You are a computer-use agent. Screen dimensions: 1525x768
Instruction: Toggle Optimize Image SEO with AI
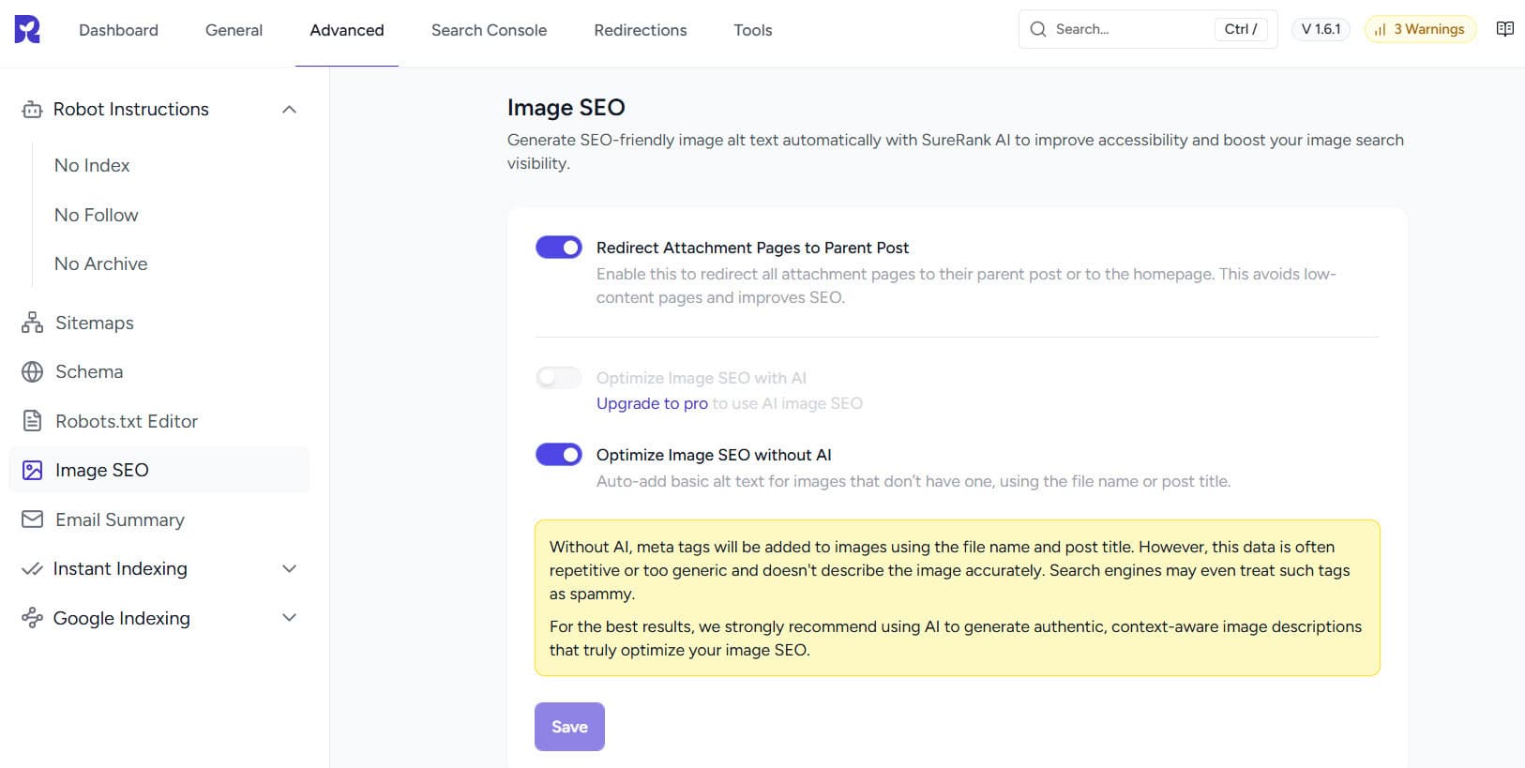(x=559, y=378)
